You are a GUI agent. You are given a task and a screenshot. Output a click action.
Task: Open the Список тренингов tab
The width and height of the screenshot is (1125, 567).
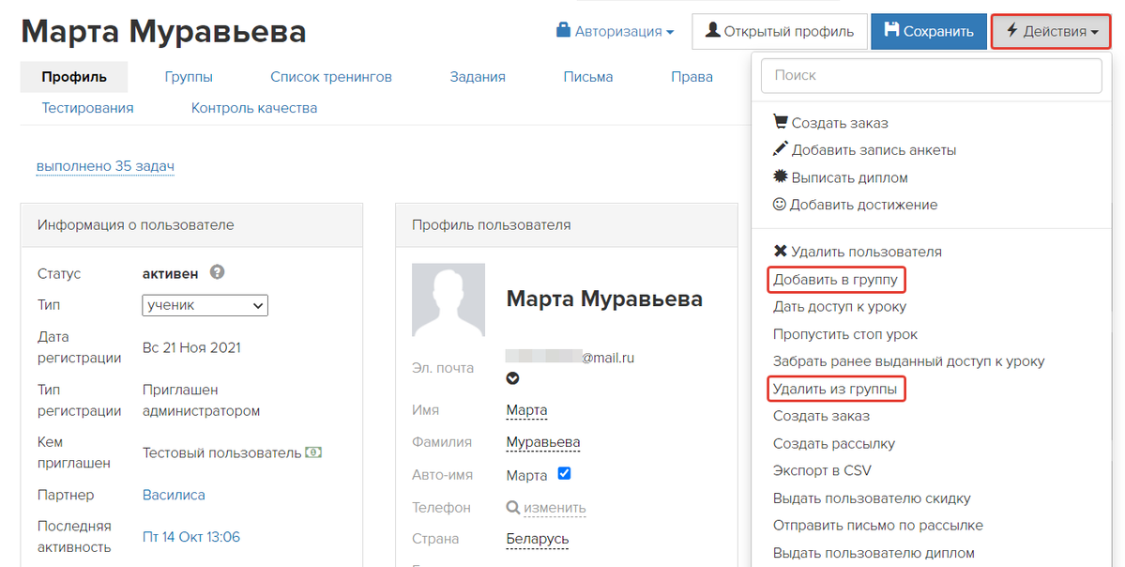click(x=331, y=77)
